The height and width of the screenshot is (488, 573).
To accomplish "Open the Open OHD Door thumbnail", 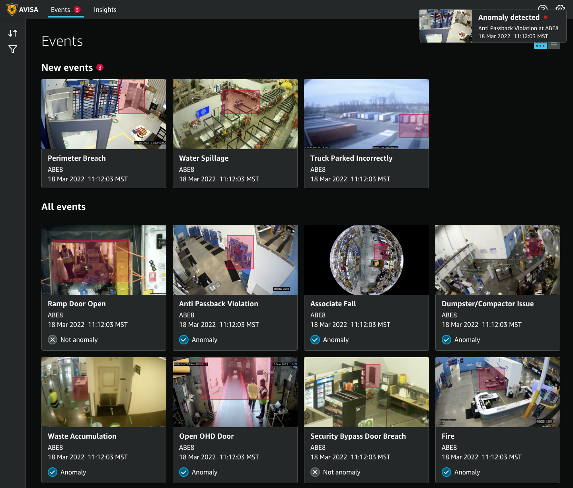I will pos(235,392).
